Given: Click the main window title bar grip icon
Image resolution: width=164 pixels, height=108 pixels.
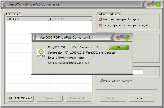Looking at the screenshot, I should point(2,4).
